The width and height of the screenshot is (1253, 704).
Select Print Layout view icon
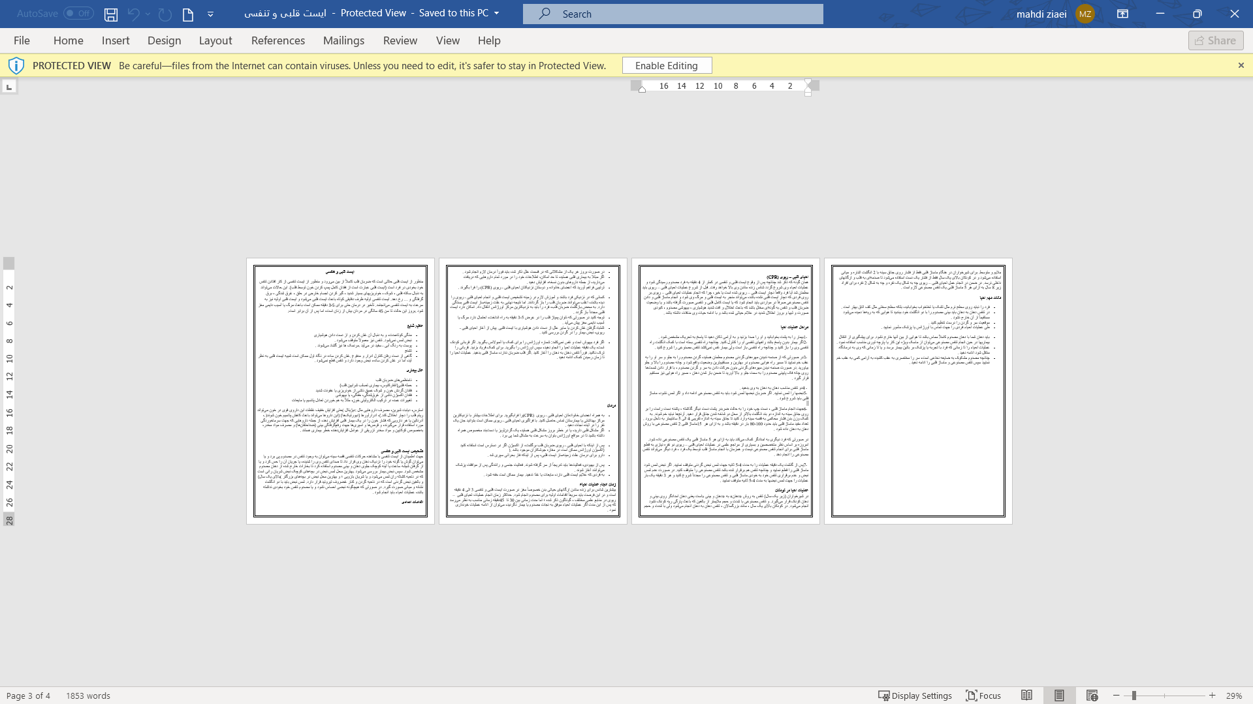click(x=1059, y=696)
